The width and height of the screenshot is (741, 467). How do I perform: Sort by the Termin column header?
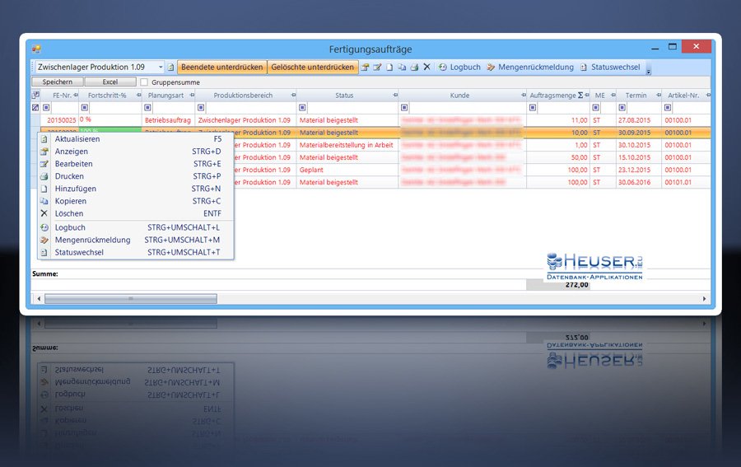pyautogui.click(x=636, y=95)
